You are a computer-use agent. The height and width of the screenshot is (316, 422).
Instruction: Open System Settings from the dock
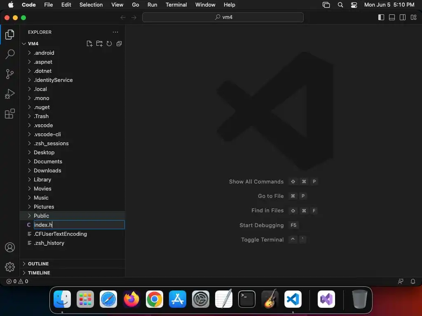(x=201, y=299)
